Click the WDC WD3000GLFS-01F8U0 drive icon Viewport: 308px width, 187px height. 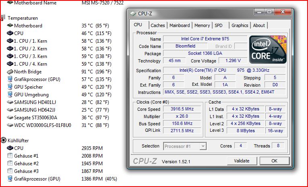pyautogui.click(x=10, y=125)
